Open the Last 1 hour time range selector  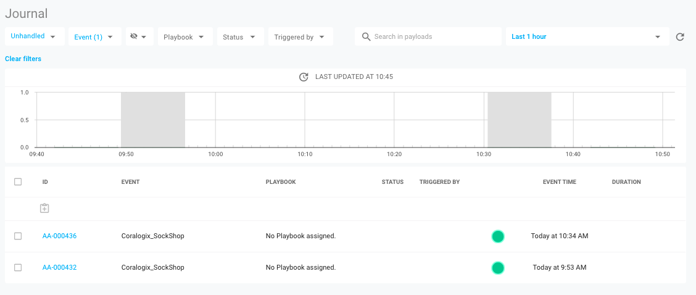[x=587, y=36]
